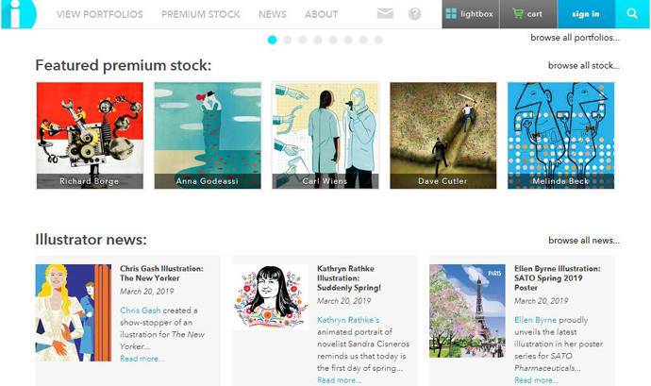Open the Dave Cutler stock thumbnail

pyautogui.click(x=442, y=135)
